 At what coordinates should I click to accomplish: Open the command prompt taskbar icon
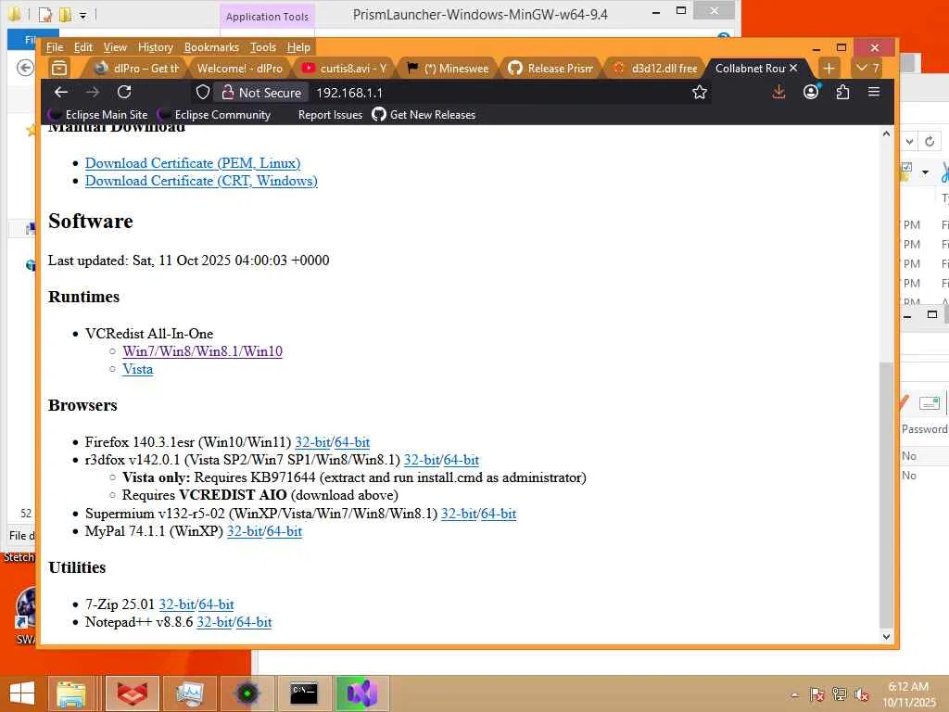point(303,693)
